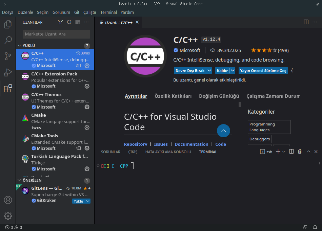322x231 pixels.
Task: Open the zsh terminal selector
Action: 266,152
